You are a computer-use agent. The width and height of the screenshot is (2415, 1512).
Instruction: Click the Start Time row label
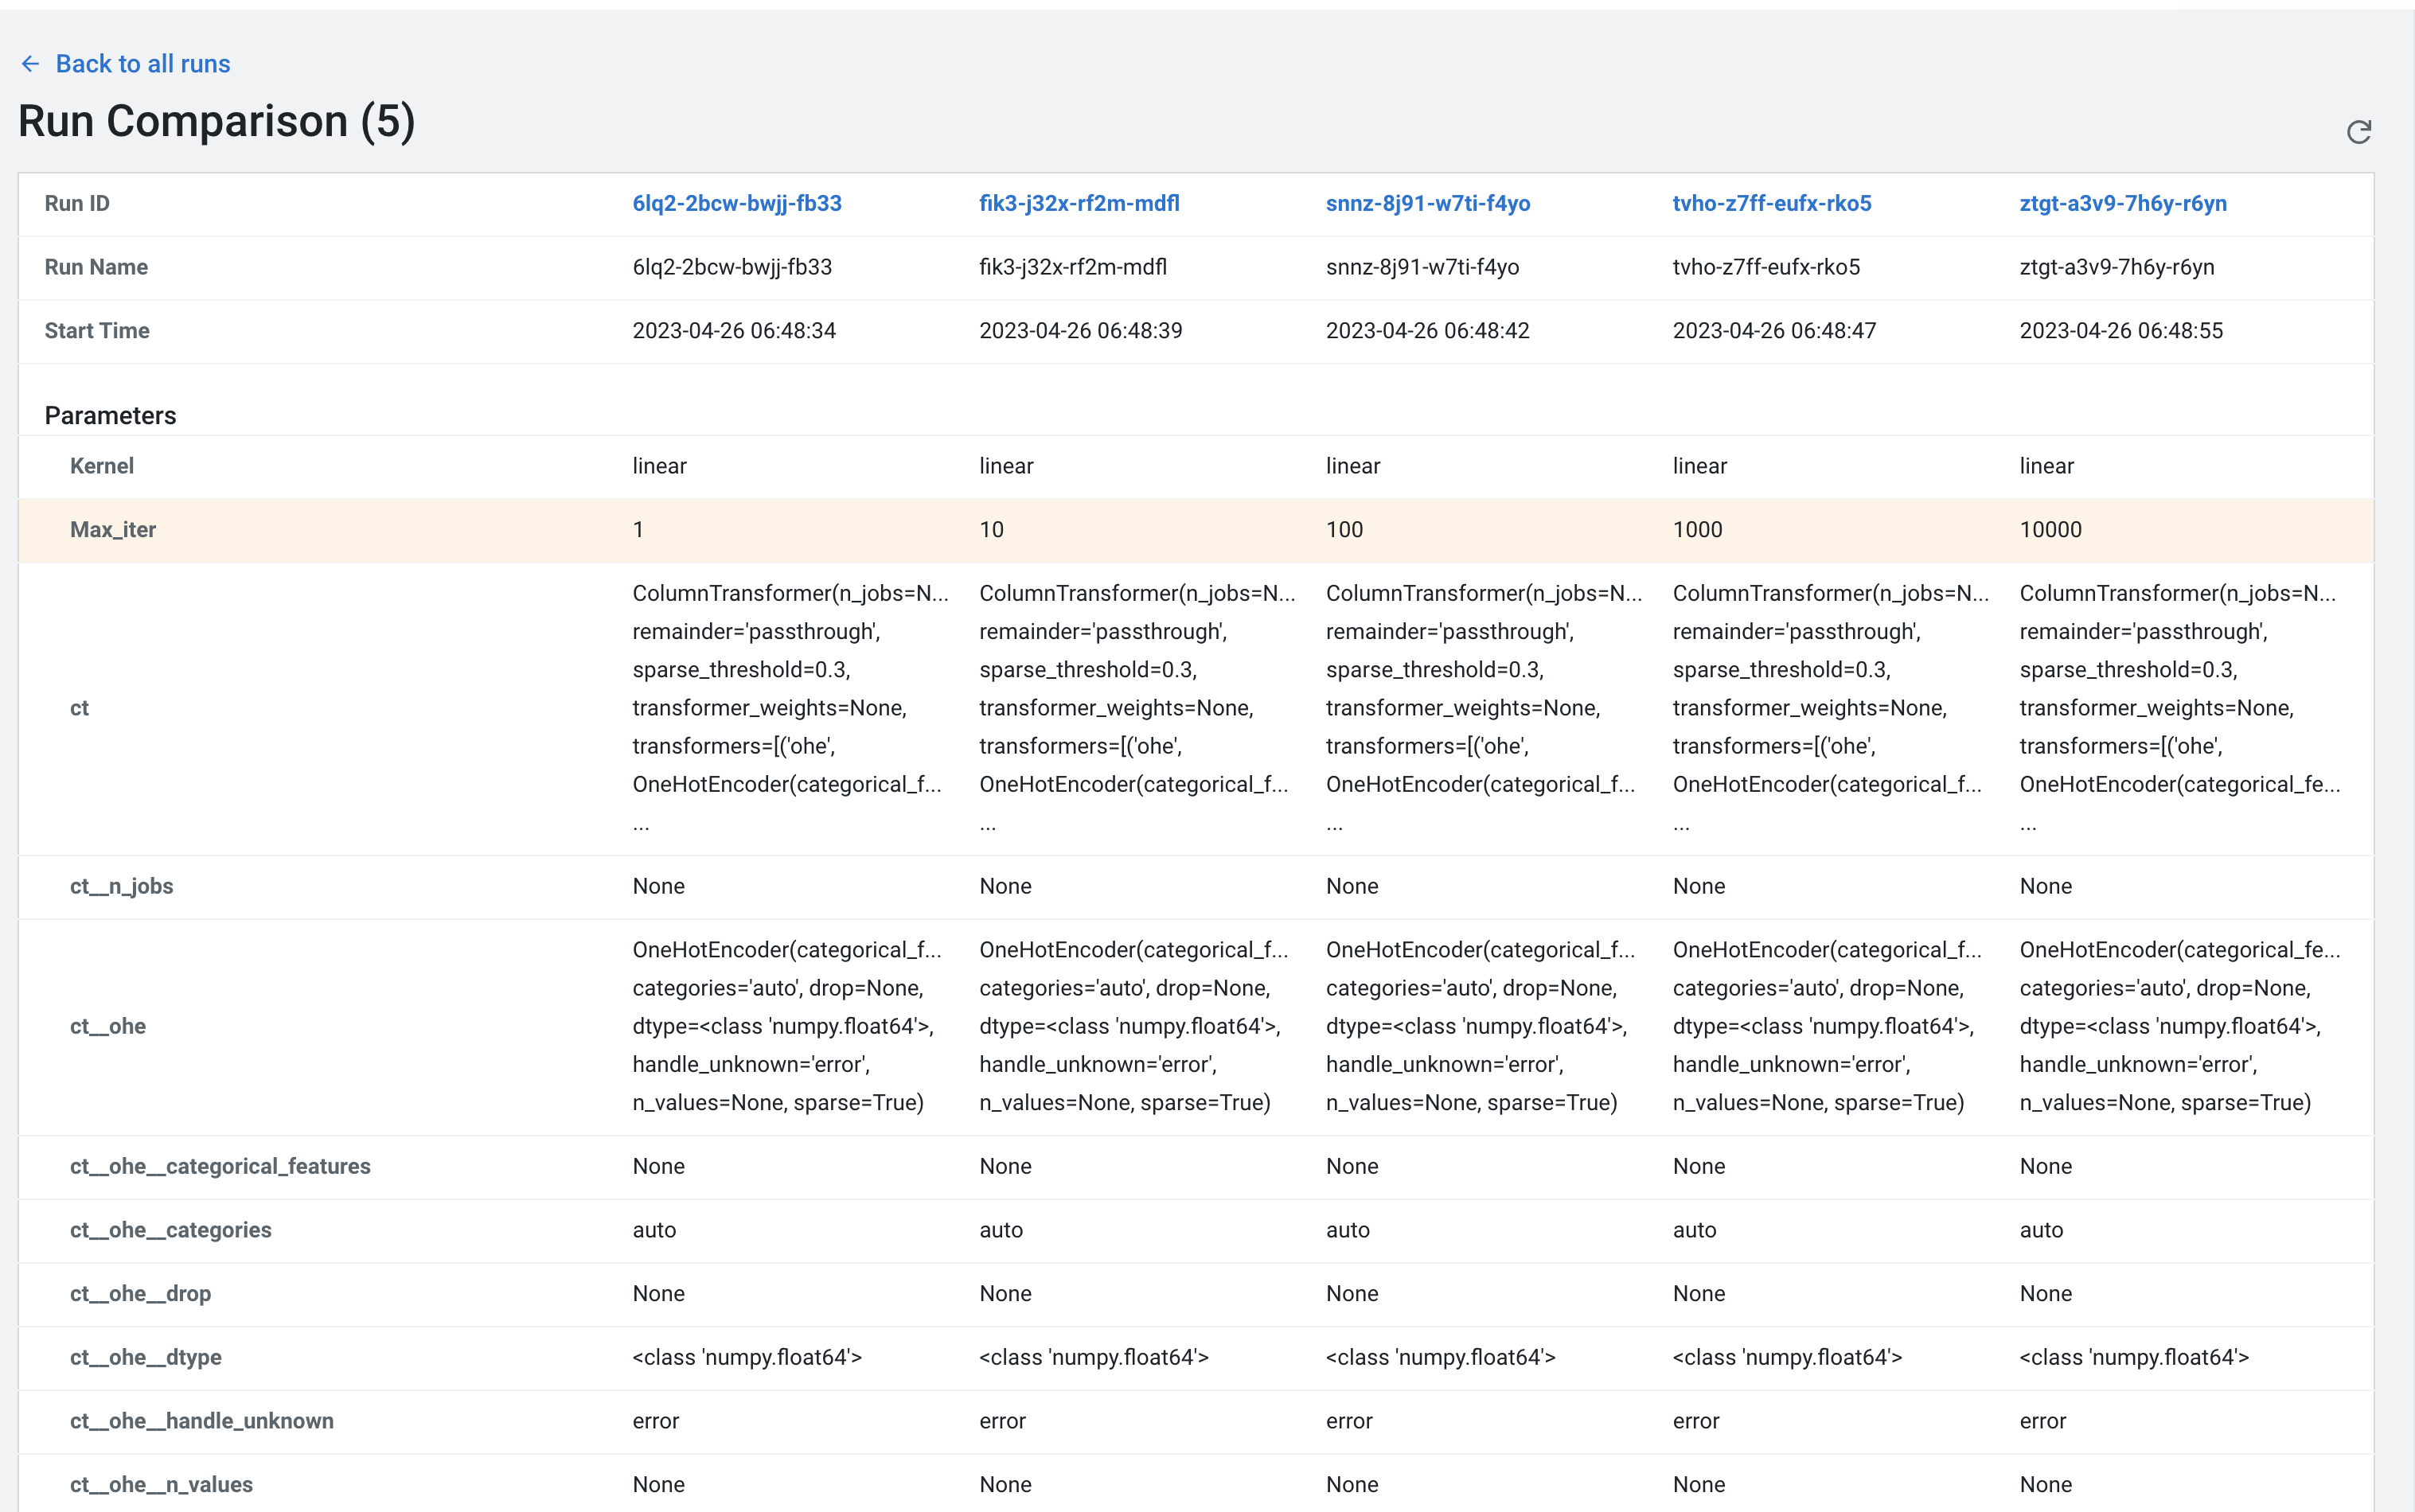97,330
